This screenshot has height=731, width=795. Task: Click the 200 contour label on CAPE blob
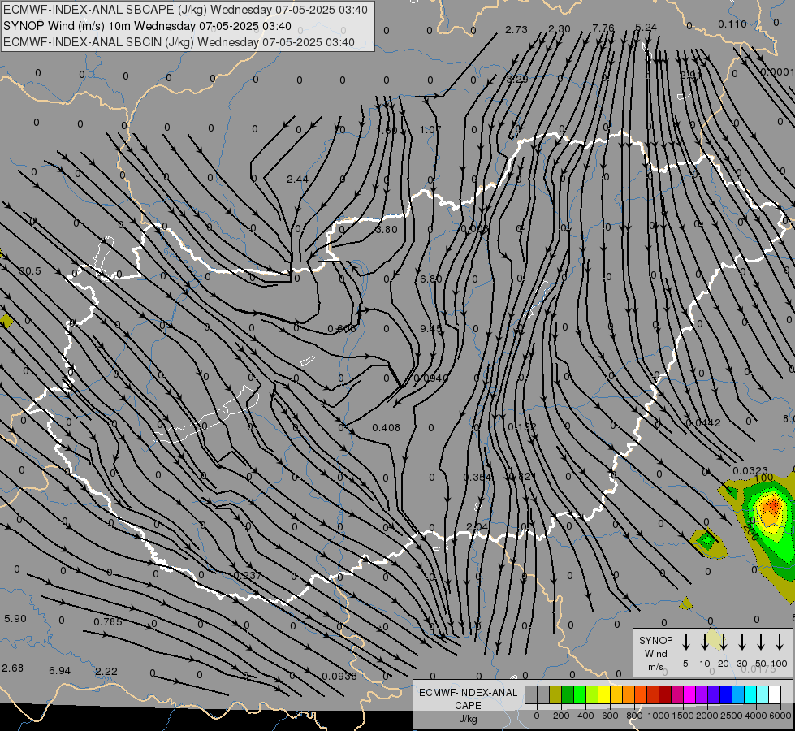point(751,532)
